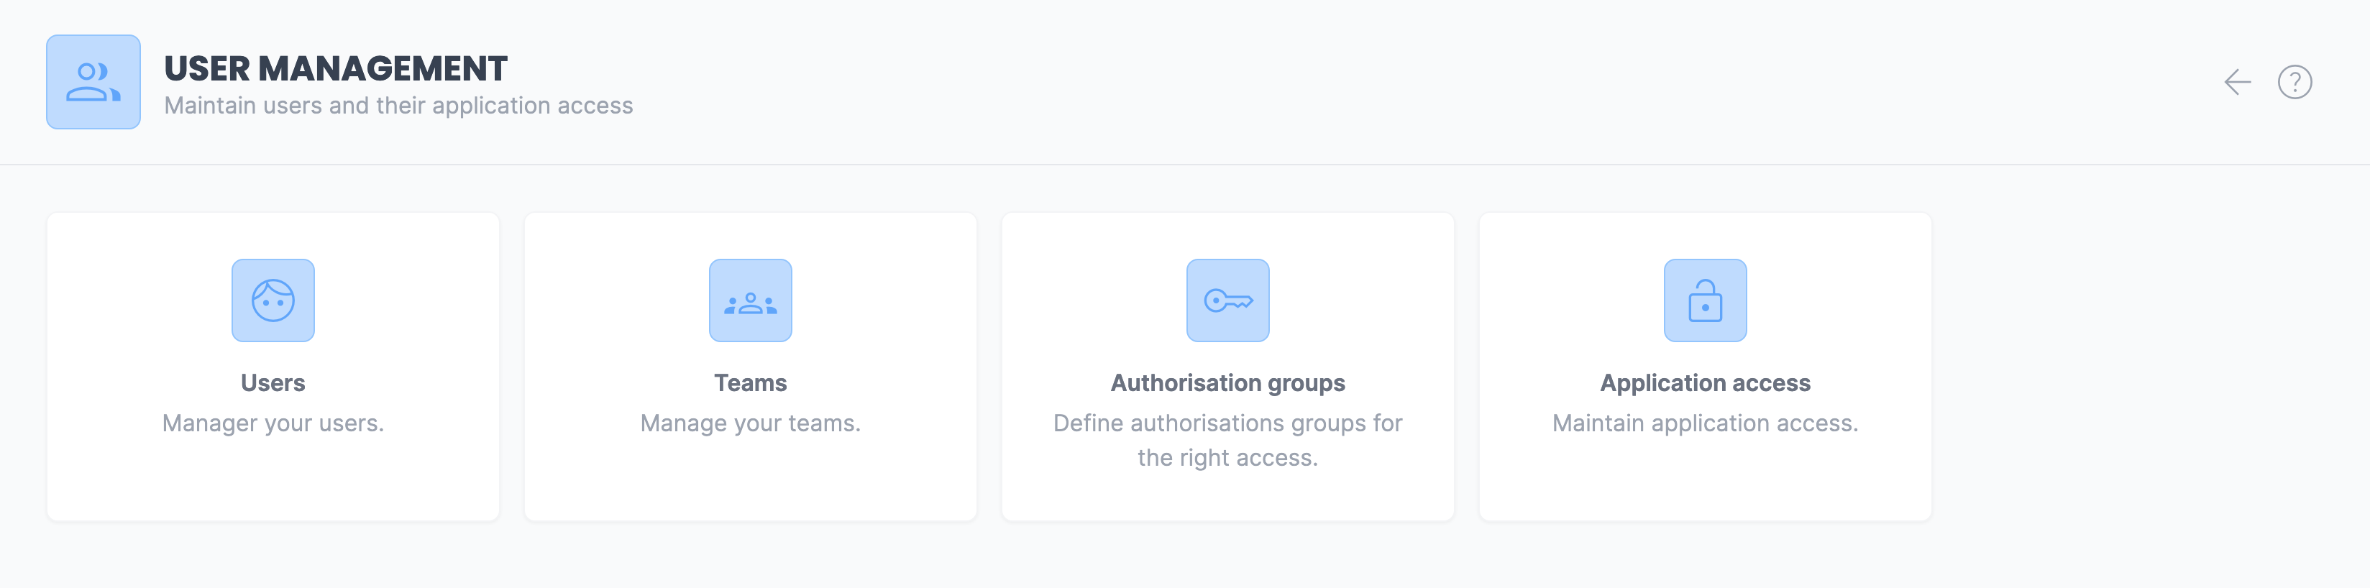Image resolution: width=2370 pixels, height=588 pixels.
Task: Open the Teams title link
Action: pos(751,383)
